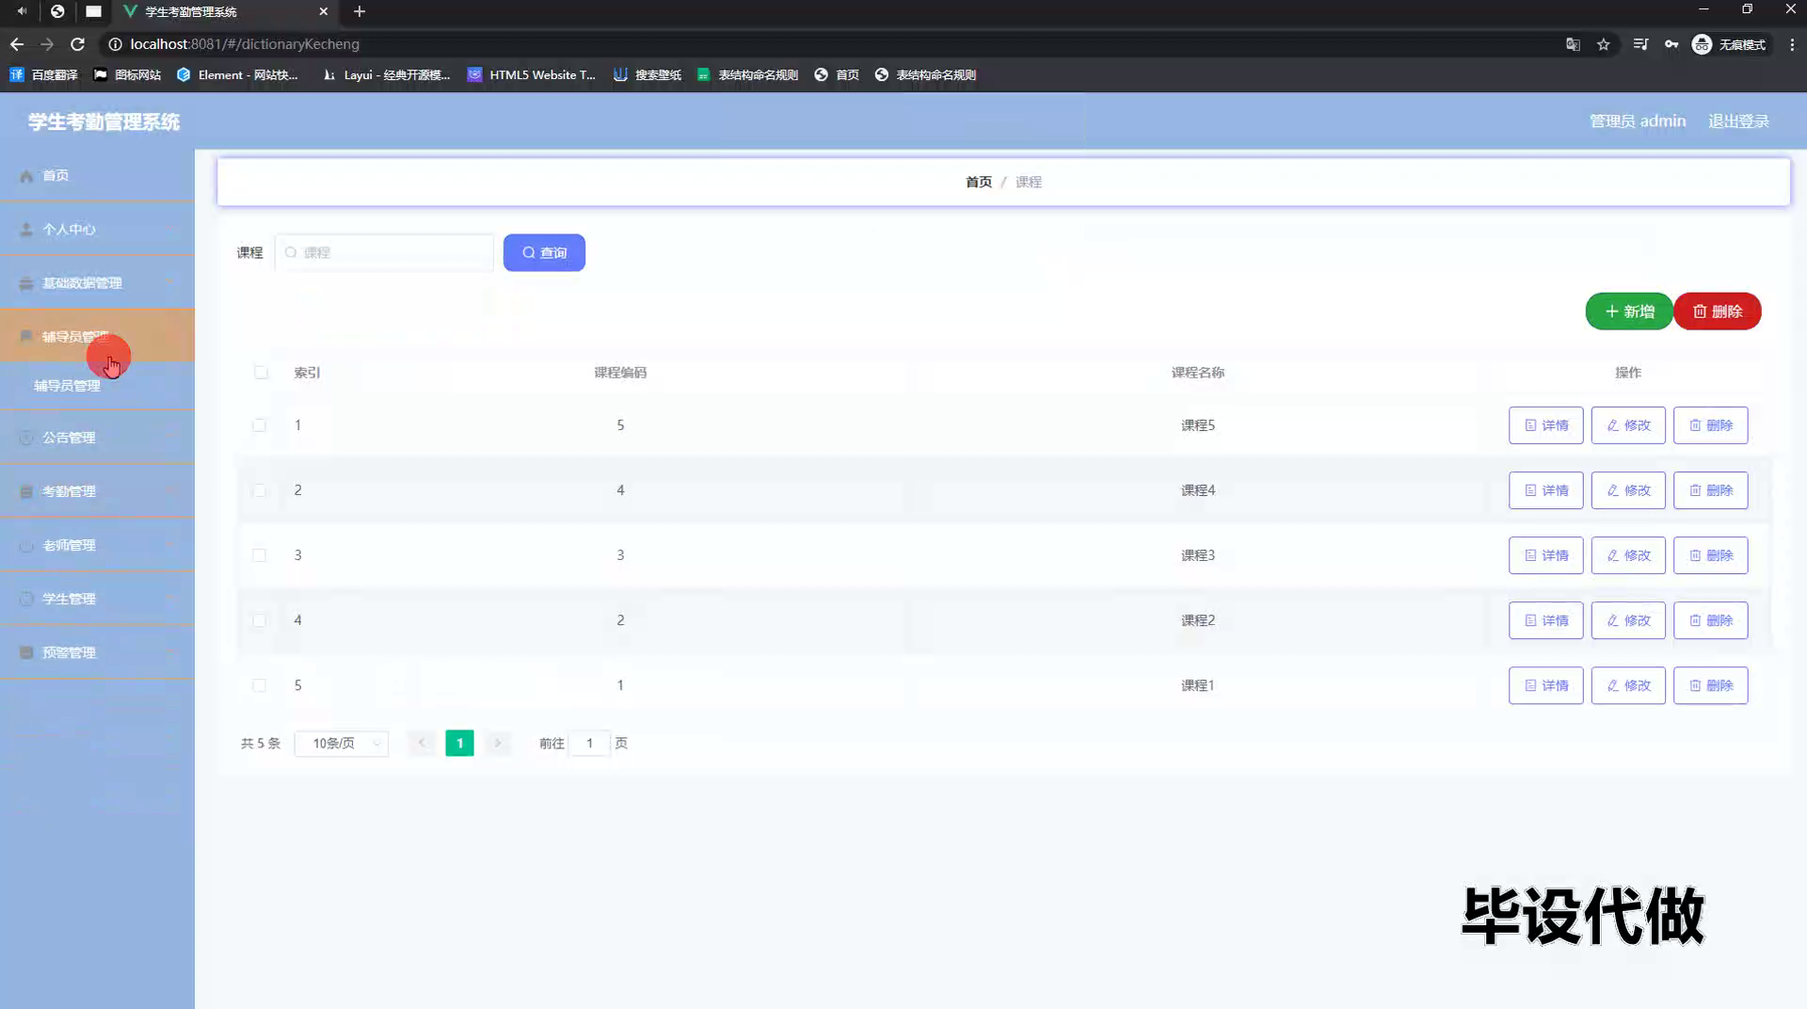The image size is (1807, 1009).
Task: Expand the 考勤管理 submenu arrow
Action: tap(170, 491)
